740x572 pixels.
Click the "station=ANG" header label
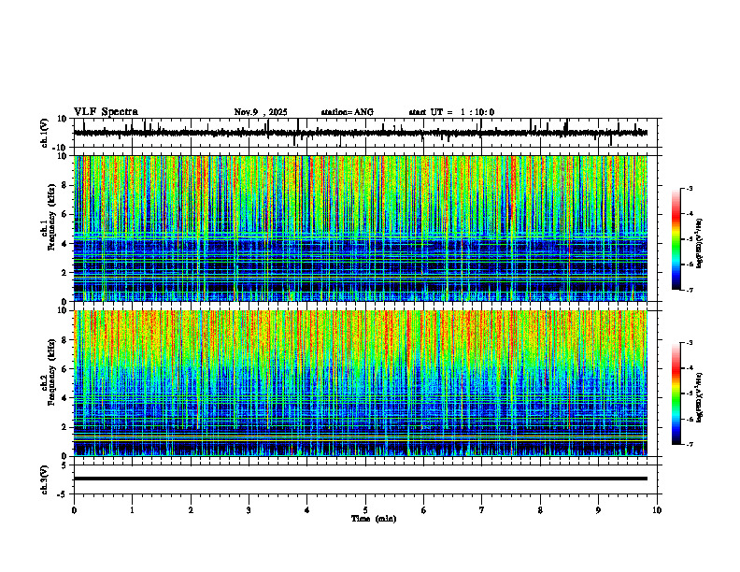pyautogui.click(x=348, y=112)
